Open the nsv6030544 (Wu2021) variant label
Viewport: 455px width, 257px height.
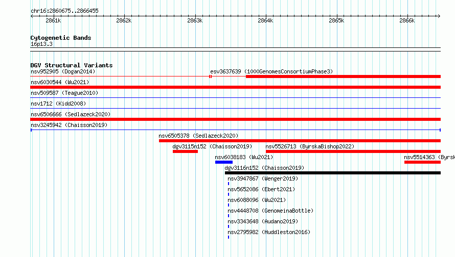(x=60, y=82)
